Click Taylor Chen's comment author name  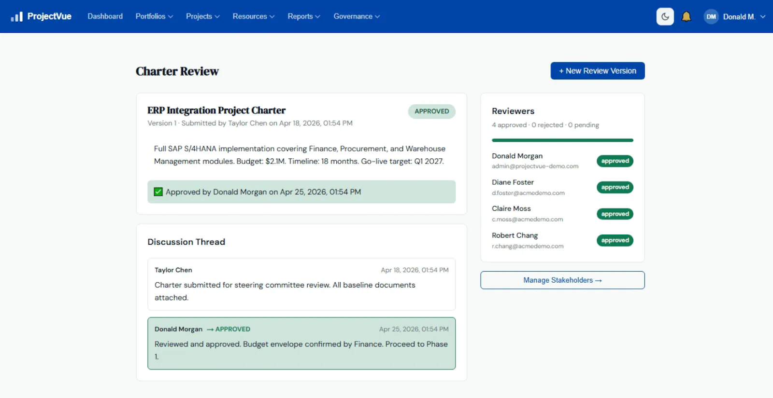tap(173, 270)
